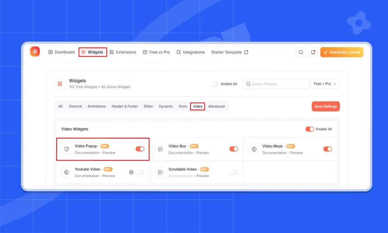The image size is (388, 233).
Task: Open the Dashboard nav item
Action: 61,52
